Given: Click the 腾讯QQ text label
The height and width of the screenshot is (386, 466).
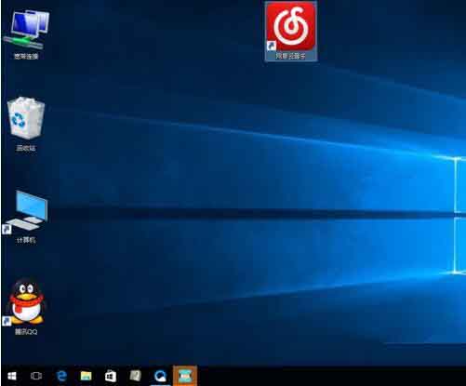Looking at the screenshot, I should (26, 332).
